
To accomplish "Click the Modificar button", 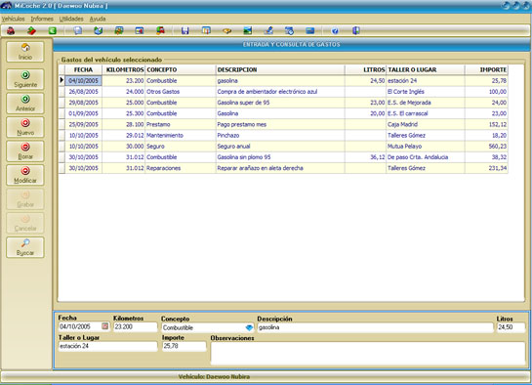I will tap(25, 175).
